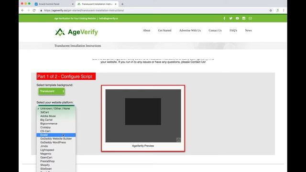The image size is (306, 172).
Task: Choose Lightspeed platform option
Action: 56,150
